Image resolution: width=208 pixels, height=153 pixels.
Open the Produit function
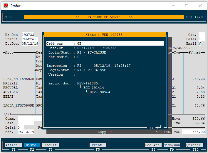pyautogui.click(x=50, y=145)
